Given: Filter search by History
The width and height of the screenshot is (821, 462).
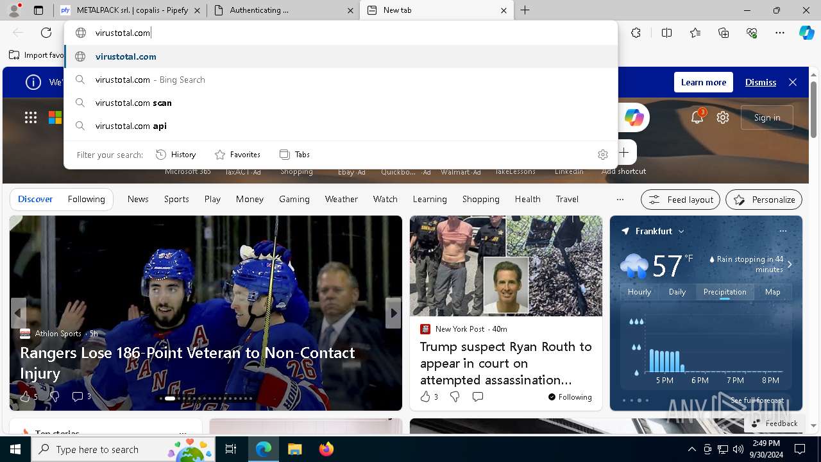Looking at the screenshot, I should 176,155.
